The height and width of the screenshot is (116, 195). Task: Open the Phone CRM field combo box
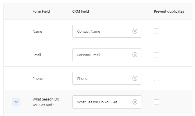[x=102, y=78]
